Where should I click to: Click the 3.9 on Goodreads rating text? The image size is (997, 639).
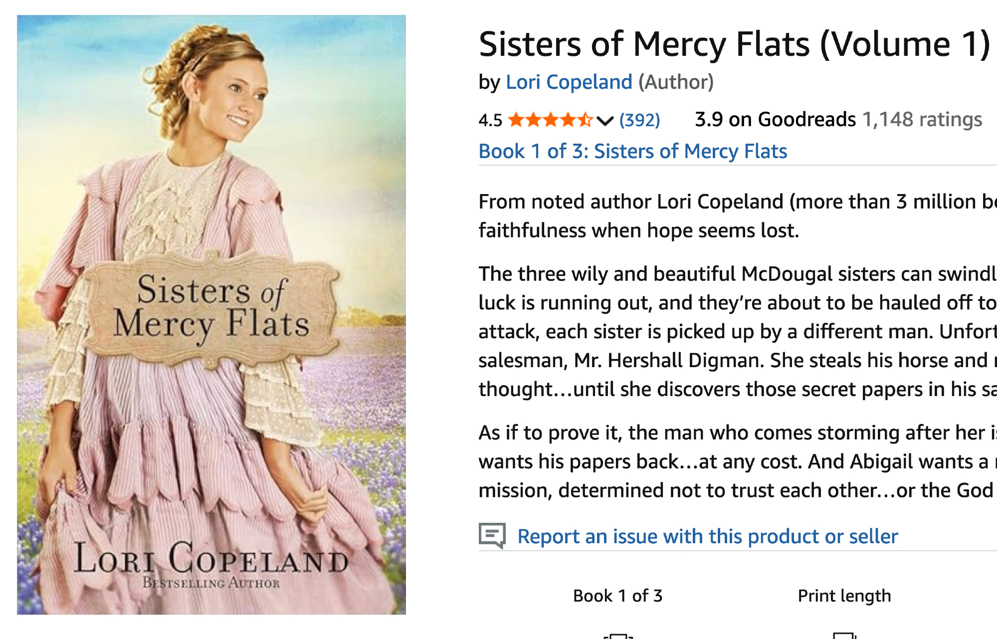[775, 120]
